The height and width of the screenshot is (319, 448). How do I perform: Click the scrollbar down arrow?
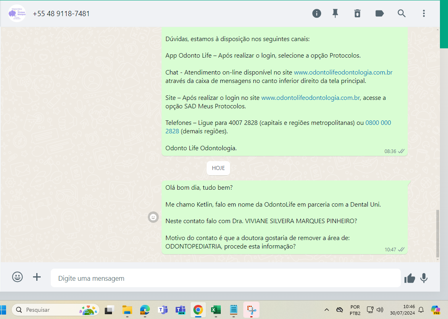pyautogui.click(x=438, y=260)
